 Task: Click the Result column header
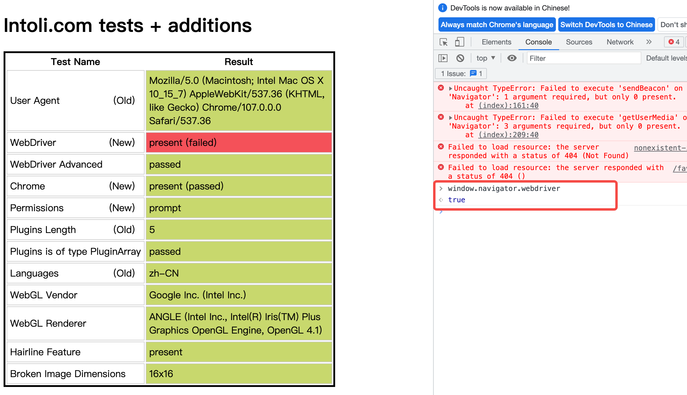[x=239, y=62]
